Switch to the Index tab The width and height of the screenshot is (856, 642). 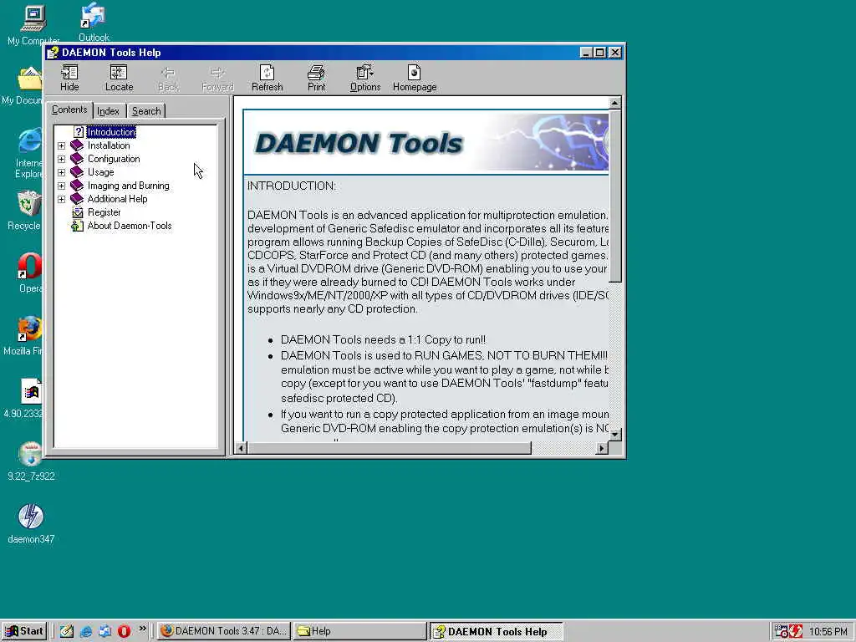click(108, 111)
